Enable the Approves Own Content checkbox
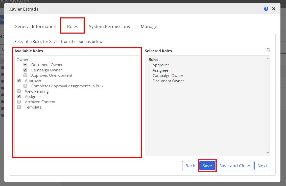This screenshot has width=286, height=186. coord(25,75)
